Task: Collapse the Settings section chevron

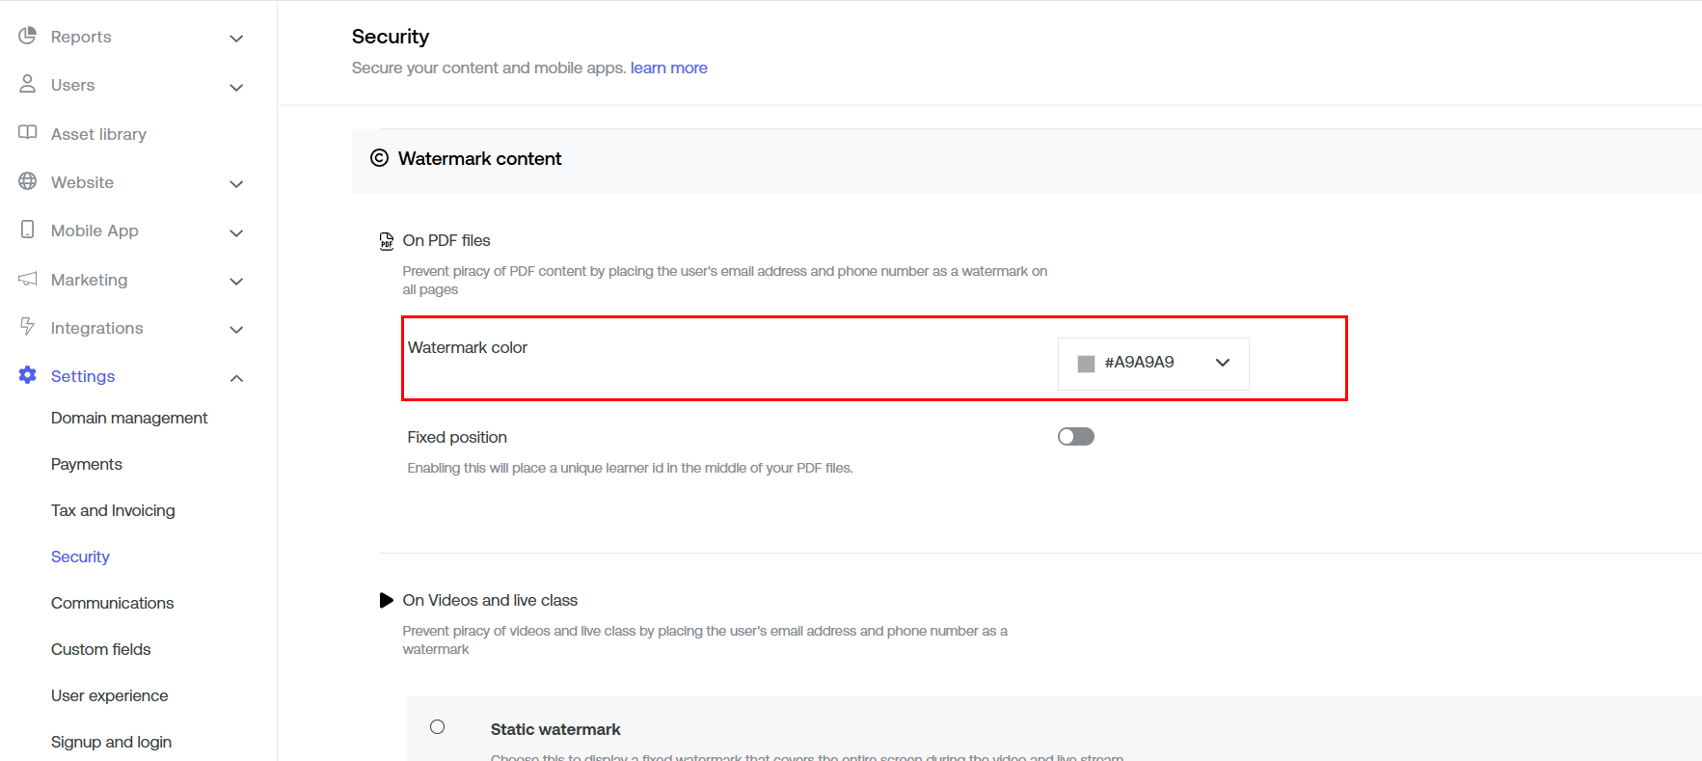Action: (236, 378)
